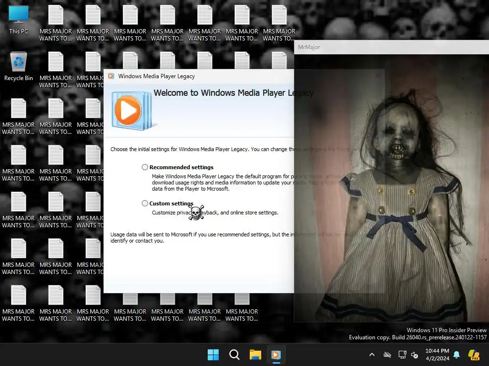The width and height of the screenshot is (489, 366).
Task: Open the Windows Start menu
Action: pyautogui.click(x=213, y=355)
